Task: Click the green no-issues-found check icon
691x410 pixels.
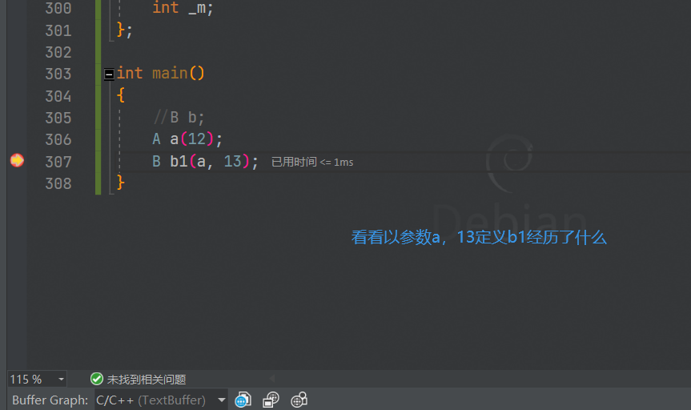Action: 97,379
